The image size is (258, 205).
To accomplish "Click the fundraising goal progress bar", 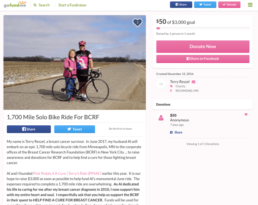I will coord(203,28).
